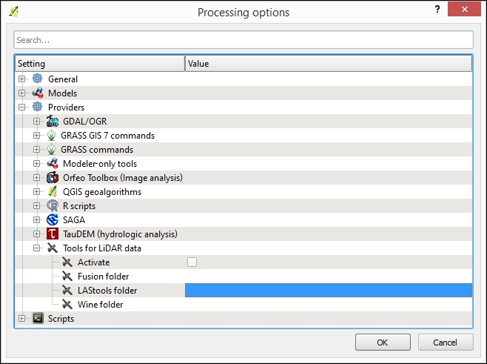Image resolution: width=487 pixels, height=364 pixels.
Task: Click the Fusion folder row icon
Action: (x=67, y=276)
